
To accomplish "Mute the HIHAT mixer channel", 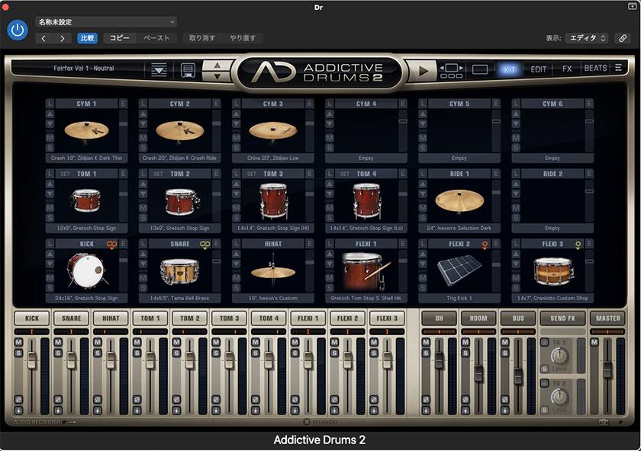I will 98,342.
